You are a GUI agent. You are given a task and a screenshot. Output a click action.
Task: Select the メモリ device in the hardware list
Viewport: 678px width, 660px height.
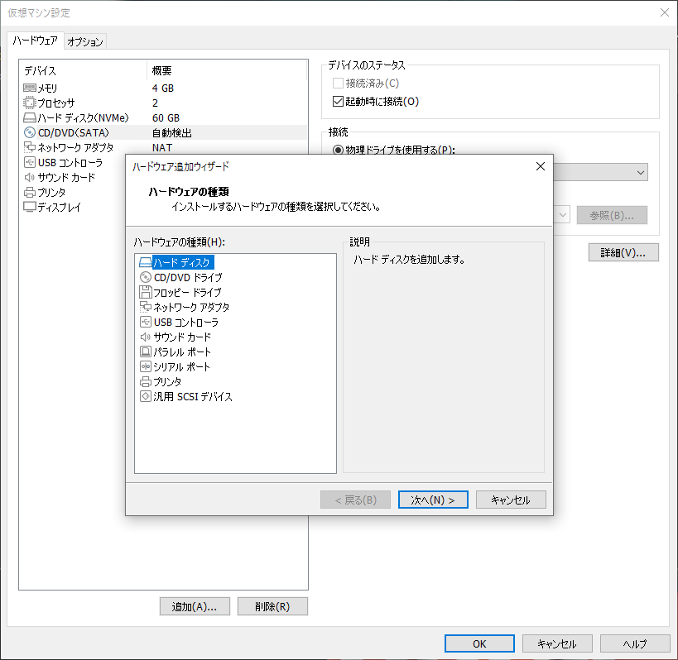click(47, 88)
